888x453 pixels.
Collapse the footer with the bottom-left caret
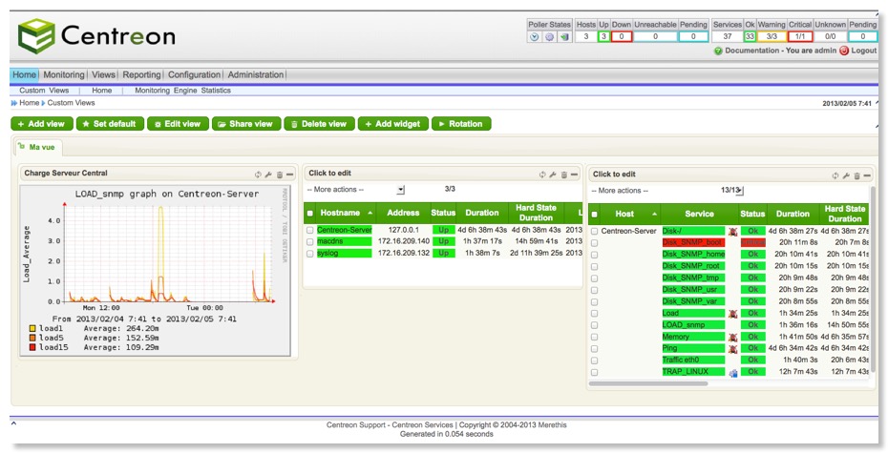coord(13,423)
